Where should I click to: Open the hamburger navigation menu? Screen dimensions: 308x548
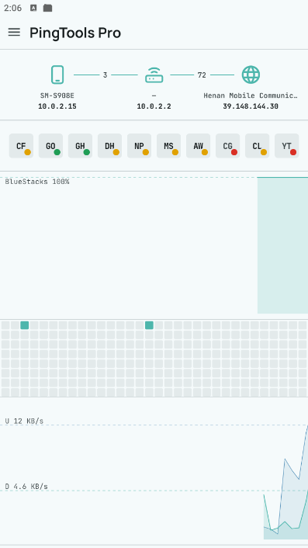(14, 33)
